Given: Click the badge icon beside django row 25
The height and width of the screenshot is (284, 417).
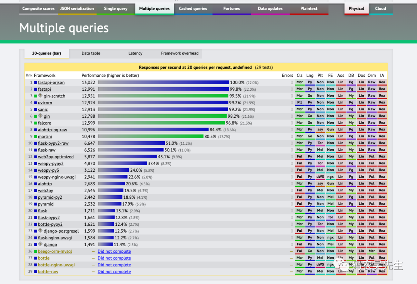Looking at the screenshot, I should [x=40, y=244].
